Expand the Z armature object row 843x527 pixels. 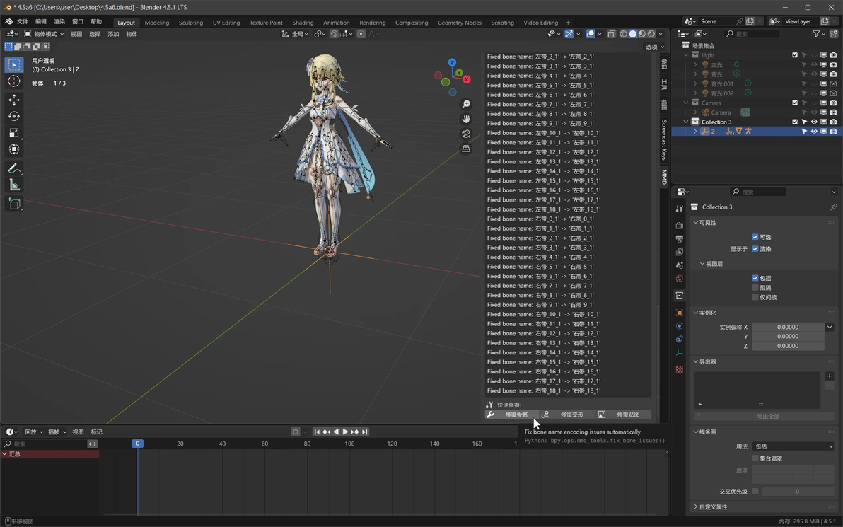695,131
